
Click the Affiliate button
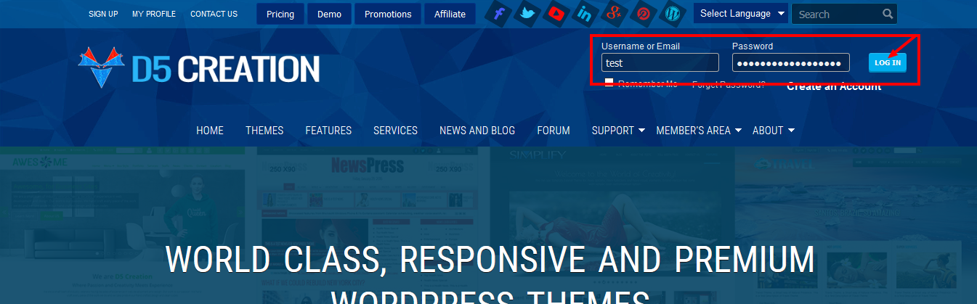tap(450, 14)
